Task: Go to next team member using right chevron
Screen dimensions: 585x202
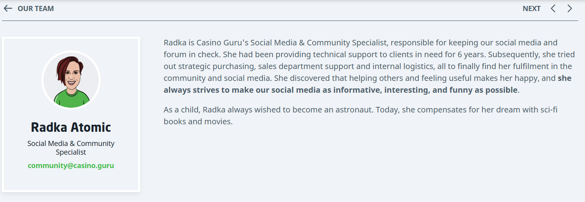Action: pyautogui.click(x=570, y=9)
